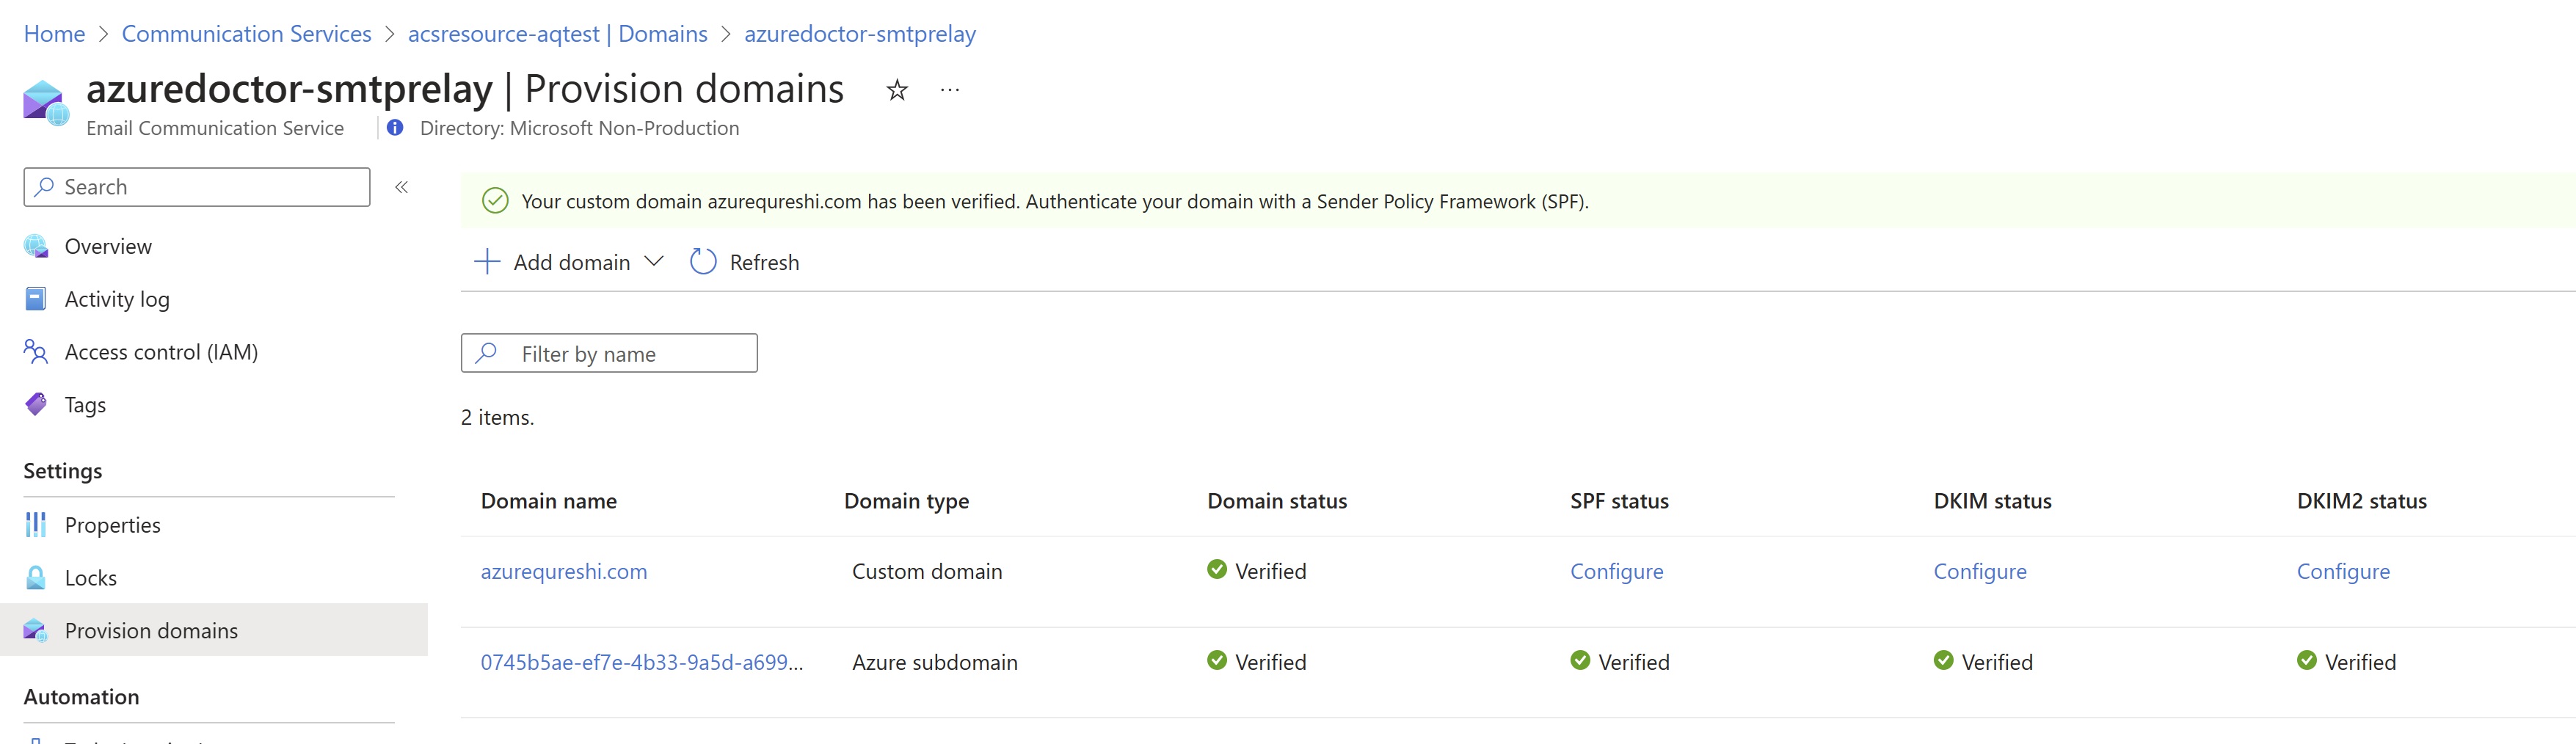2576x744 pixels.
Task: Favorite this page with the star icon
Action: [x=897, y=90]
